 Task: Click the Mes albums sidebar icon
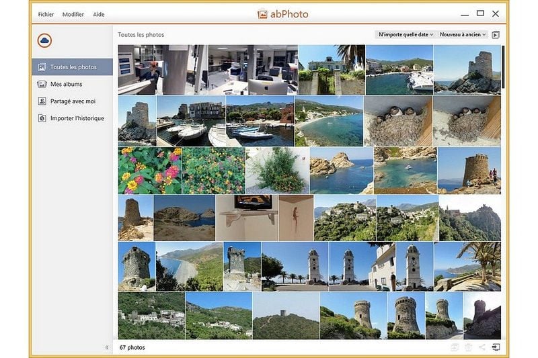pos(42,84)
